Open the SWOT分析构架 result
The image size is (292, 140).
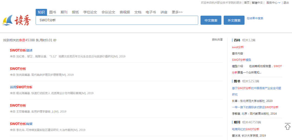tap(21, 124)
